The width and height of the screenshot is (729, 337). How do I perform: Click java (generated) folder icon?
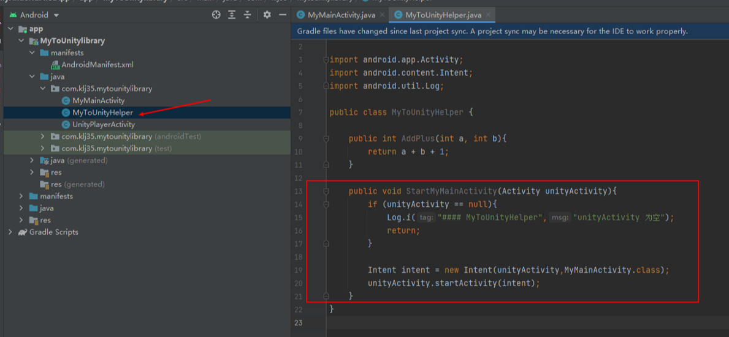pos(44,160)
